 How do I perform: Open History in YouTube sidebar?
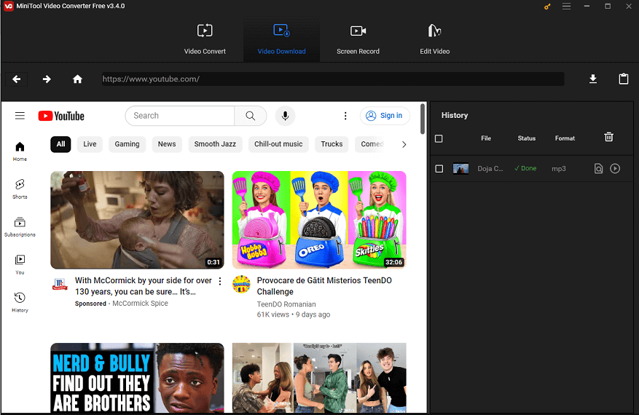pos(20,302)
